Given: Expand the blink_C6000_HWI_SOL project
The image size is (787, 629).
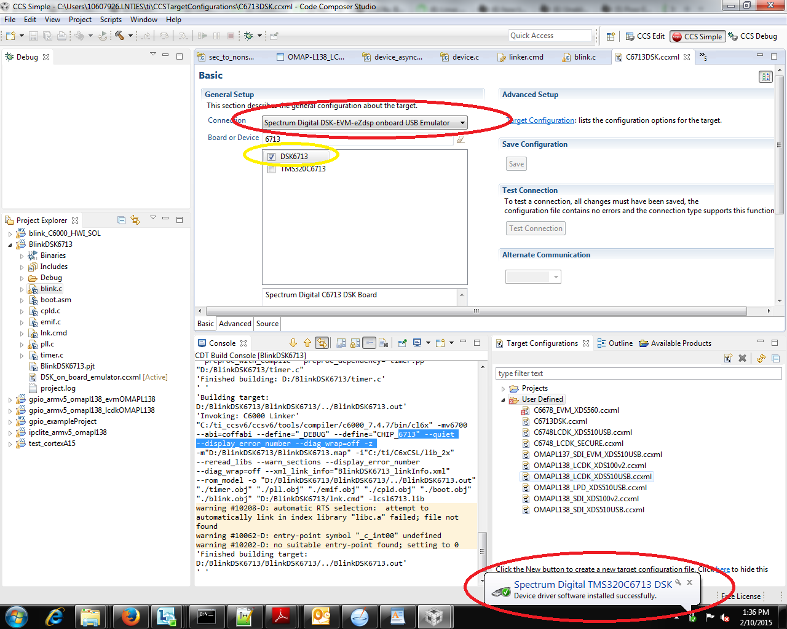Looking at the screenshot, I should (x=10, y=234).
